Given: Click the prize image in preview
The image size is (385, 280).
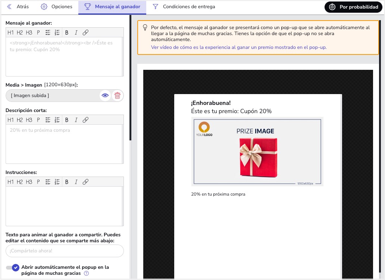Looking at the screenshot, I should [257, 152].
